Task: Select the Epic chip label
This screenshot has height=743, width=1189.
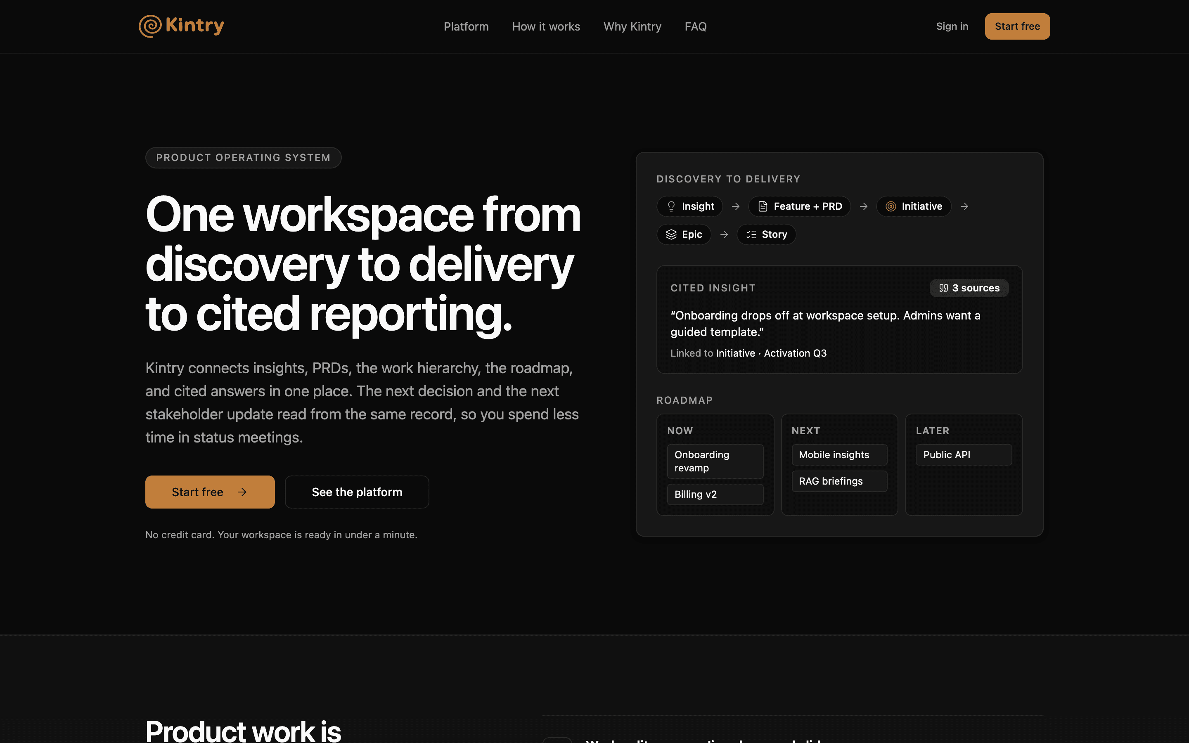Action: pyautogui.click(x=692, y=234)
